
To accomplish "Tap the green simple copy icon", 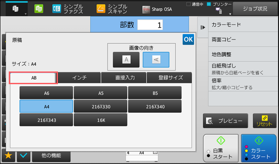I will pyautogui.click(x=39, y=9).
